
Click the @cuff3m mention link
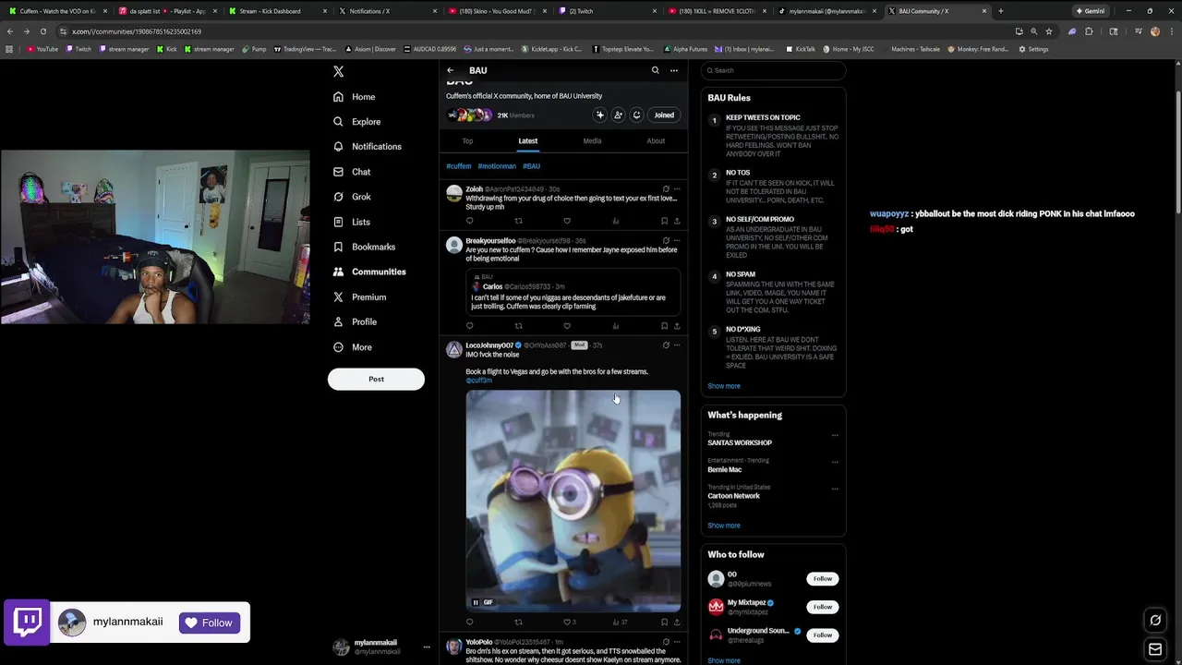[478, 381]
